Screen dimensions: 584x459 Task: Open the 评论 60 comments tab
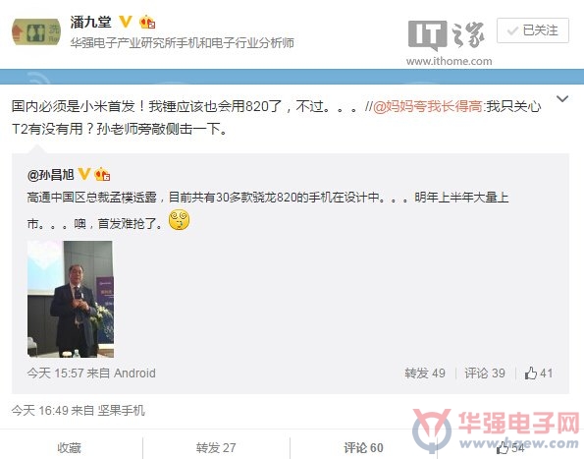[363, 447]
